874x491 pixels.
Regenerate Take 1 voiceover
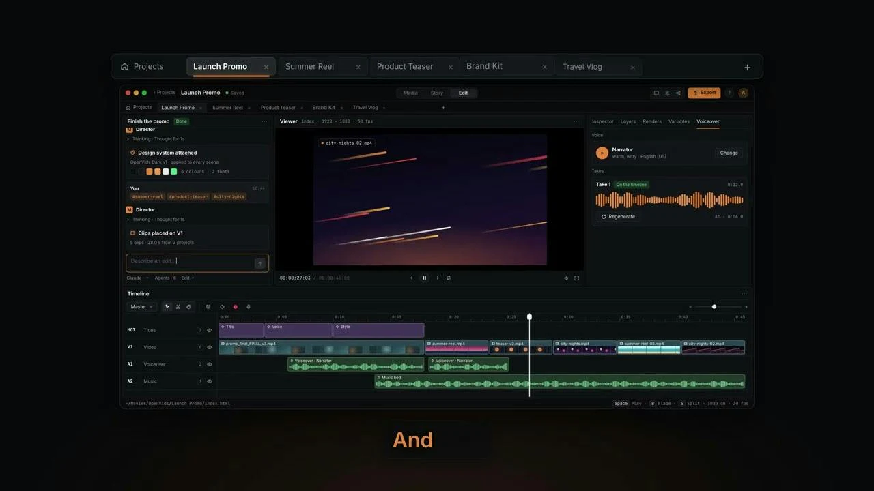click(x=618, y=217)
